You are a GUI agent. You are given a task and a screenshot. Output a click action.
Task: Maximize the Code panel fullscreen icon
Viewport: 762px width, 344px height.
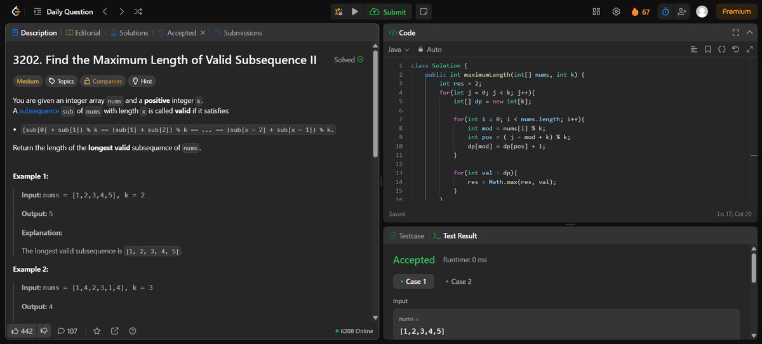click(x=736, y=32)
